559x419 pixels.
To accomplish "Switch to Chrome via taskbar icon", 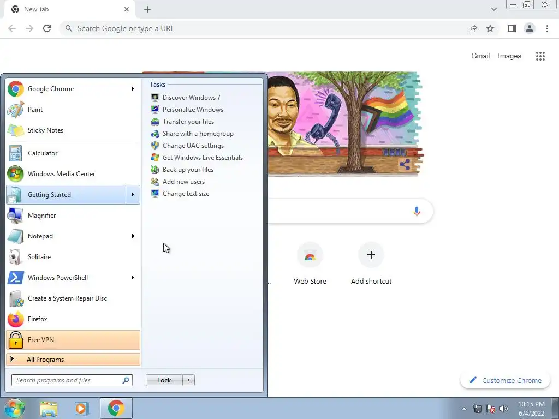I will point(116,408).
